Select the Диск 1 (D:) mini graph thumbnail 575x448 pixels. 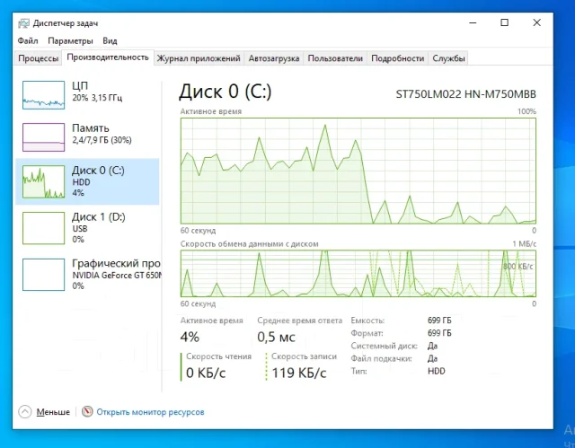pyautogui.click(x=44, y=228)
